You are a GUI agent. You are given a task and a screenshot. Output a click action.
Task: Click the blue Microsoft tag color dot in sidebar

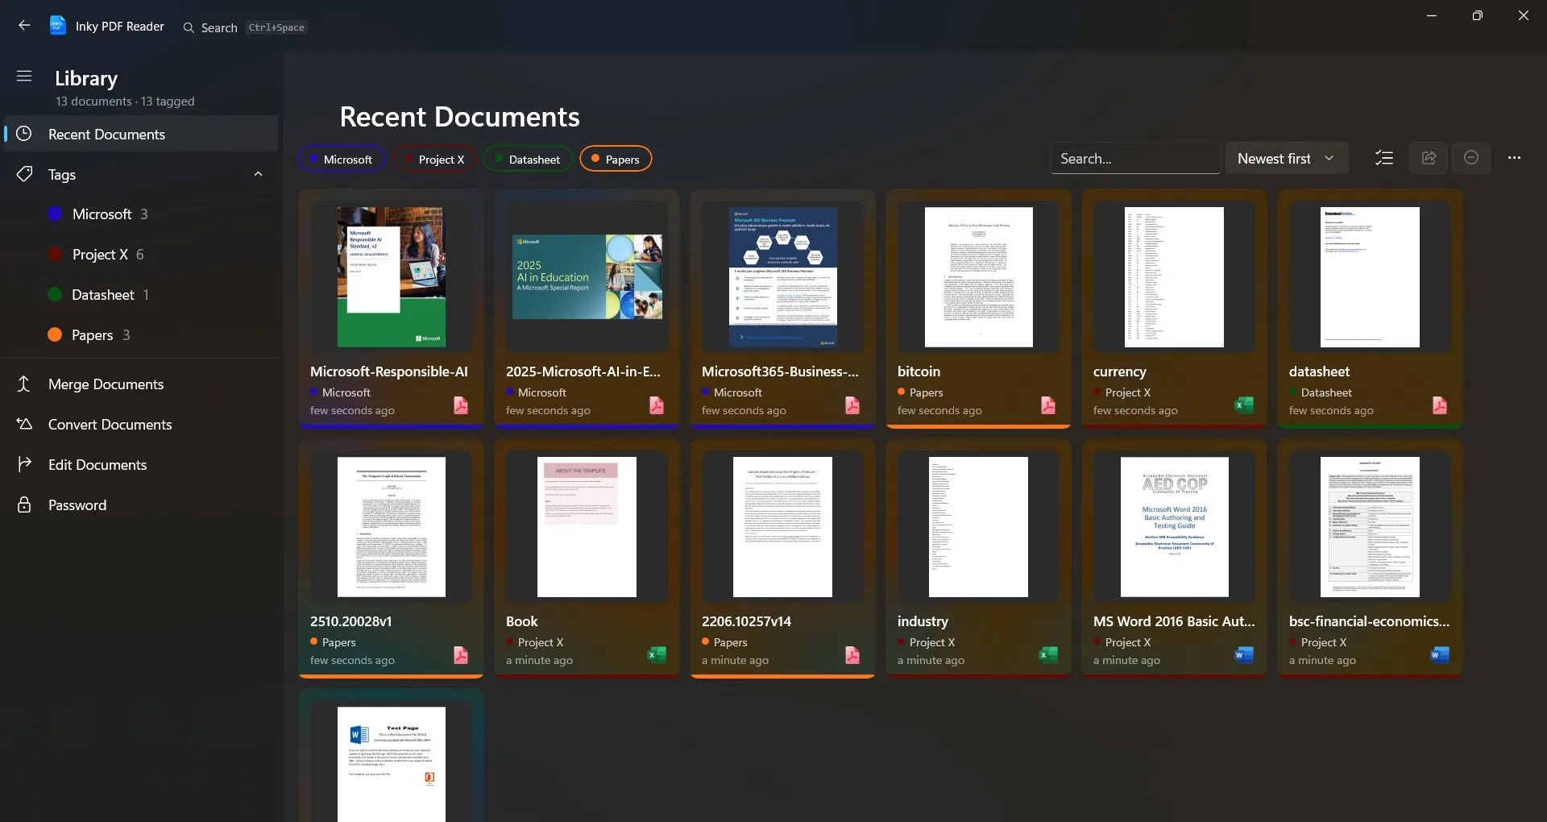pos(55,214)
